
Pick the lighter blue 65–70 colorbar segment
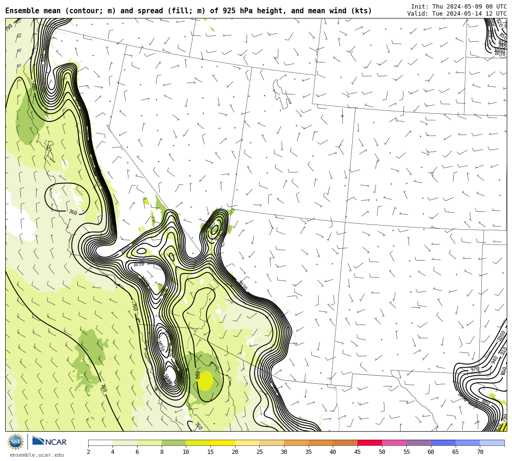coord(467,443)
